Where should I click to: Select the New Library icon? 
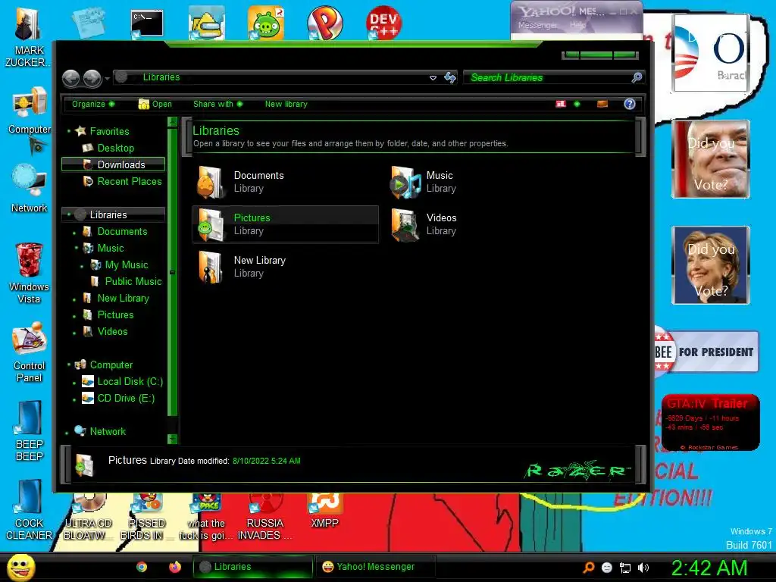211,267
